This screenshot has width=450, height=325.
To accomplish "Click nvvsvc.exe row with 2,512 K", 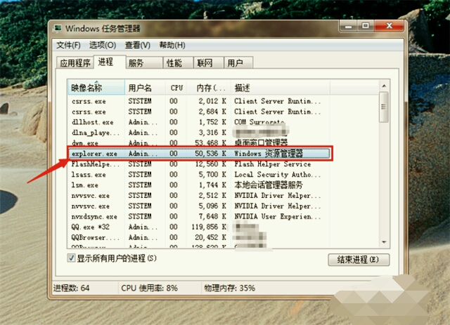I will [199, 196].
